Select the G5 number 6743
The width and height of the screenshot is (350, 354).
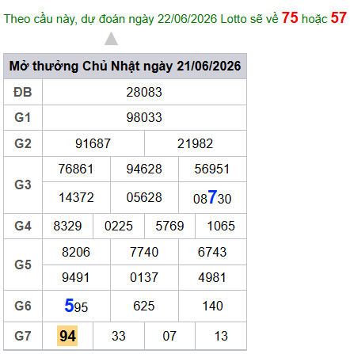(x=212, y=252)
